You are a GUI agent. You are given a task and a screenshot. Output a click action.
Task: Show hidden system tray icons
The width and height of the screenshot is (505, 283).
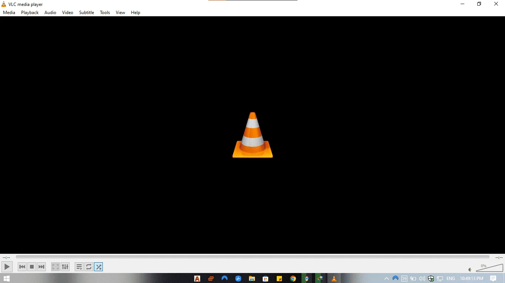pyautogui.click(x=387, y=279)
